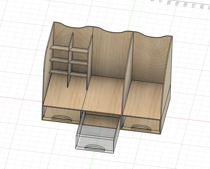Select the semicircular handle on the right drawer

[x=141, y=128]
